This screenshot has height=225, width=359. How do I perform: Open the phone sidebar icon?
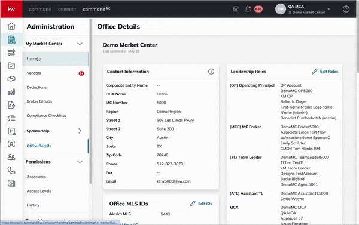tap(11, 171)
